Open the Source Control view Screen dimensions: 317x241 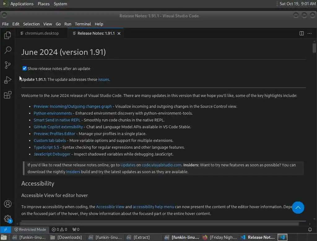coord(7,65)
